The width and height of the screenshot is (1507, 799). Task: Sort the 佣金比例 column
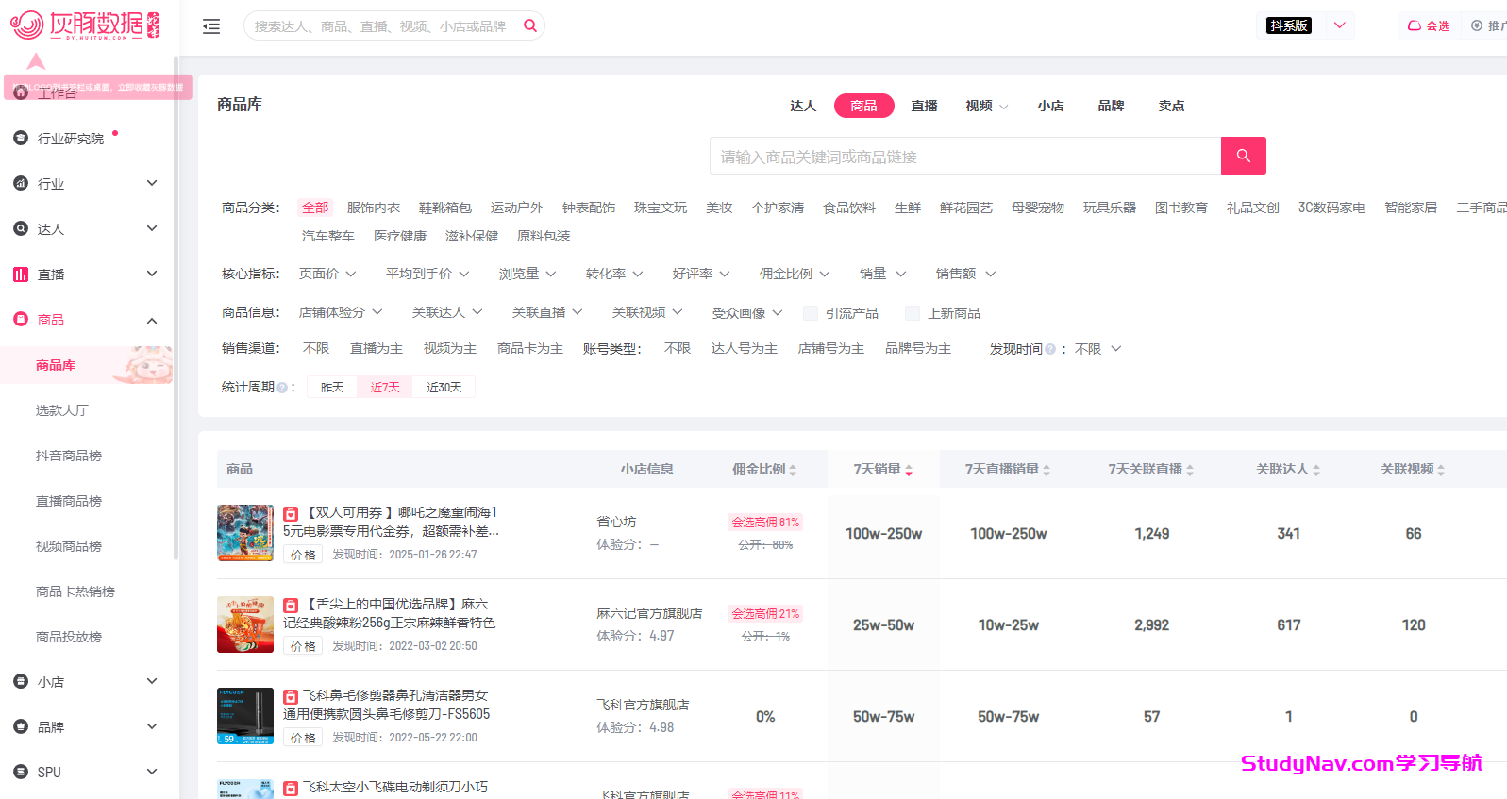click(x=793, y=470)
